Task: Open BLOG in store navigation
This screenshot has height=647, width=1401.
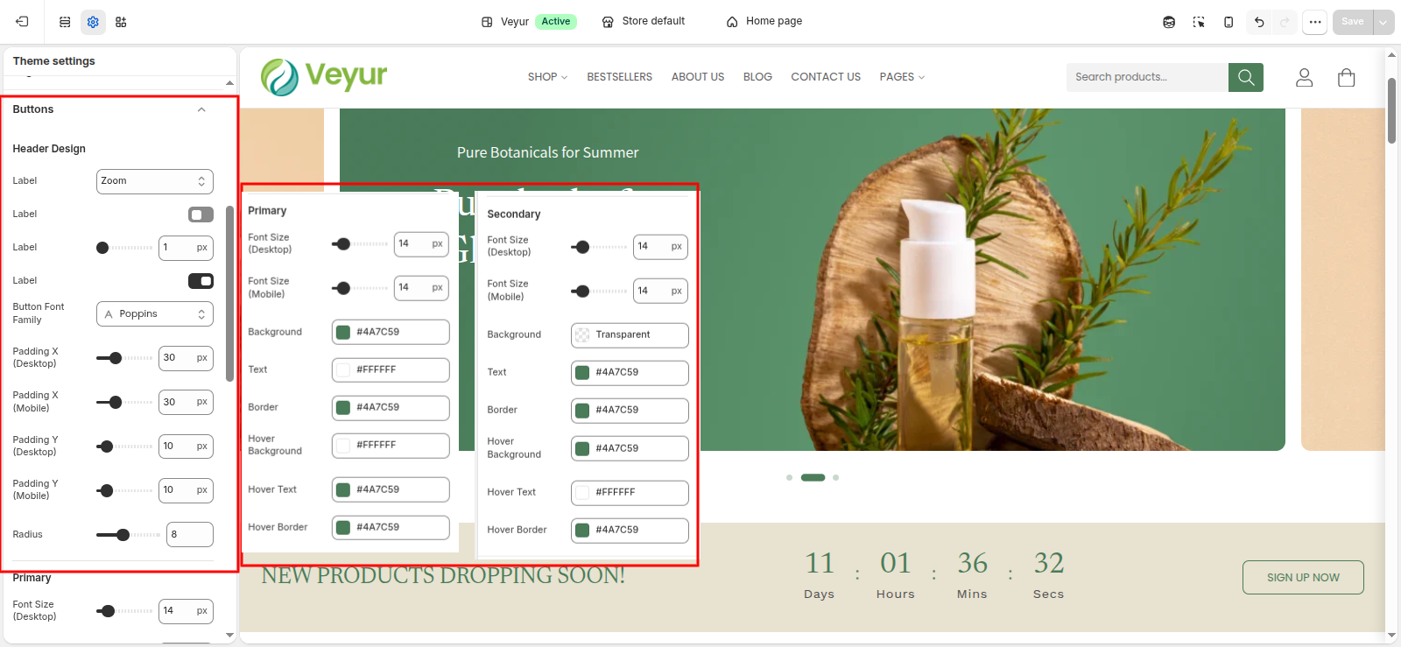Action: coord(757,77)
